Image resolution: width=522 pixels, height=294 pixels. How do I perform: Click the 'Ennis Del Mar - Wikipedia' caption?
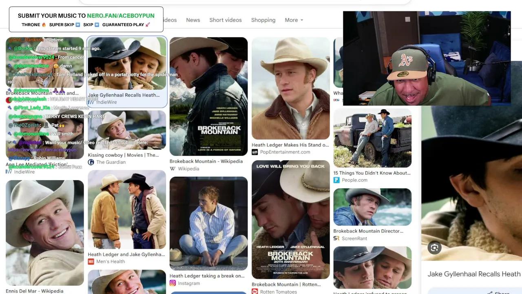(35, 291)
